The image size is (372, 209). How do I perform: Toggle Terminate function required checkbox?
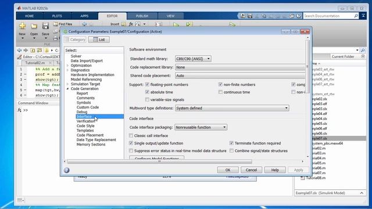tap(231, 143)
